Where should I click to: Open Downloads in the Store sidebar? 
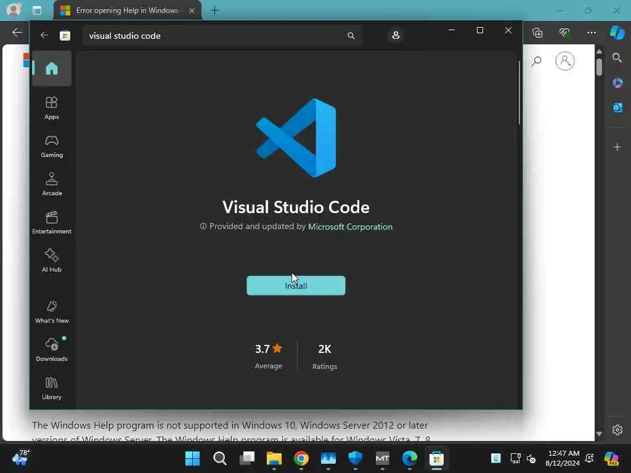(52, 350)
